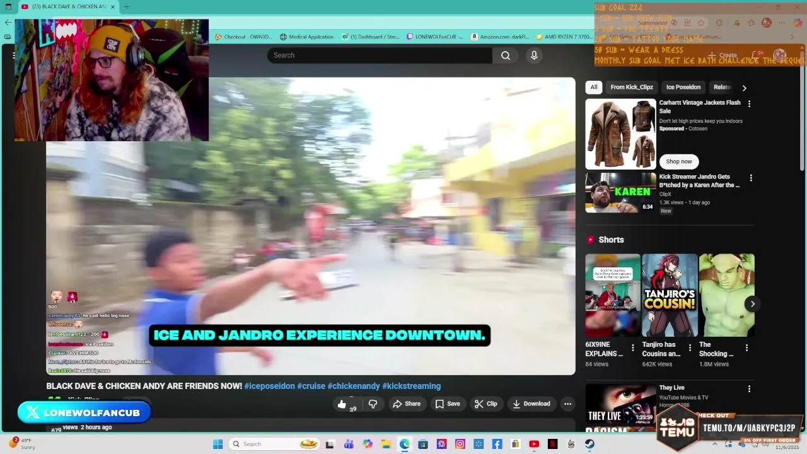The width and height of the screenshot is (807, 454).
Task: Open options menu for Carhartt ad
Action: coord(749,103)
